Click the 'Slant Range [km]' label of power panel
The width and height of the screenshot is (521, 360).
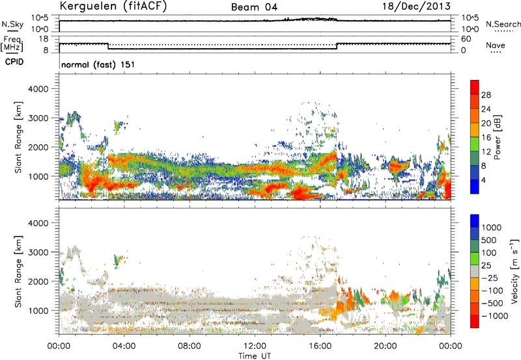[x=18, y=137]
